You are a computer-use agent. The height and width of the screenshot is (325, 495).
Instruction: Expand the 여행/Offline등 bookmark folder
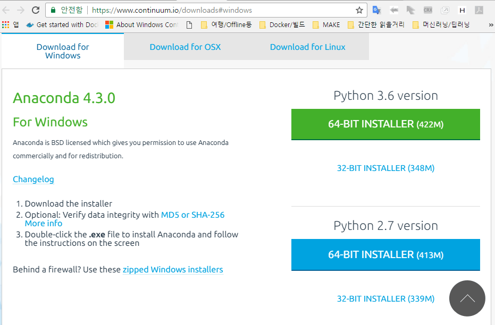click(x=226, y=24)
